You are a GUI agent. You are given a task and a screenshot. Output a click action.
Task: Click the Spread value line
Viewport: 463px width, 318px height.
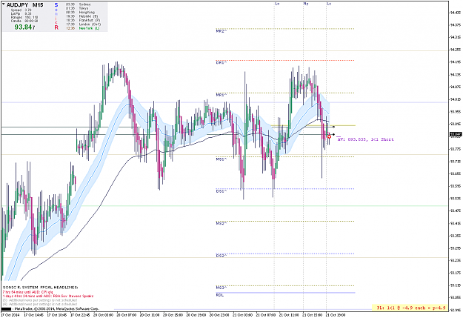pos(21,10)
